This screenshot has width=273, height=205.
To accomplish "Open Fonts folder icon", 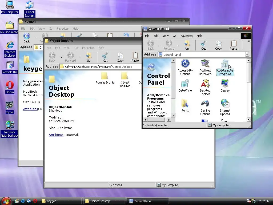I will click(x=185, y=106).
